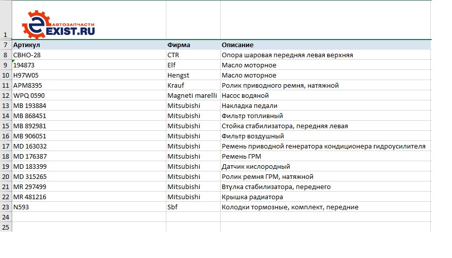Select Mitsubishi cell in row 13
Screen dimensions: 452x258
(193, 105)
